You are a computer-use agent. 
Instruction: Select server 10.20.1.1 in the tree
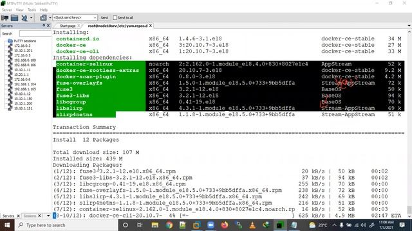[21, 74]
